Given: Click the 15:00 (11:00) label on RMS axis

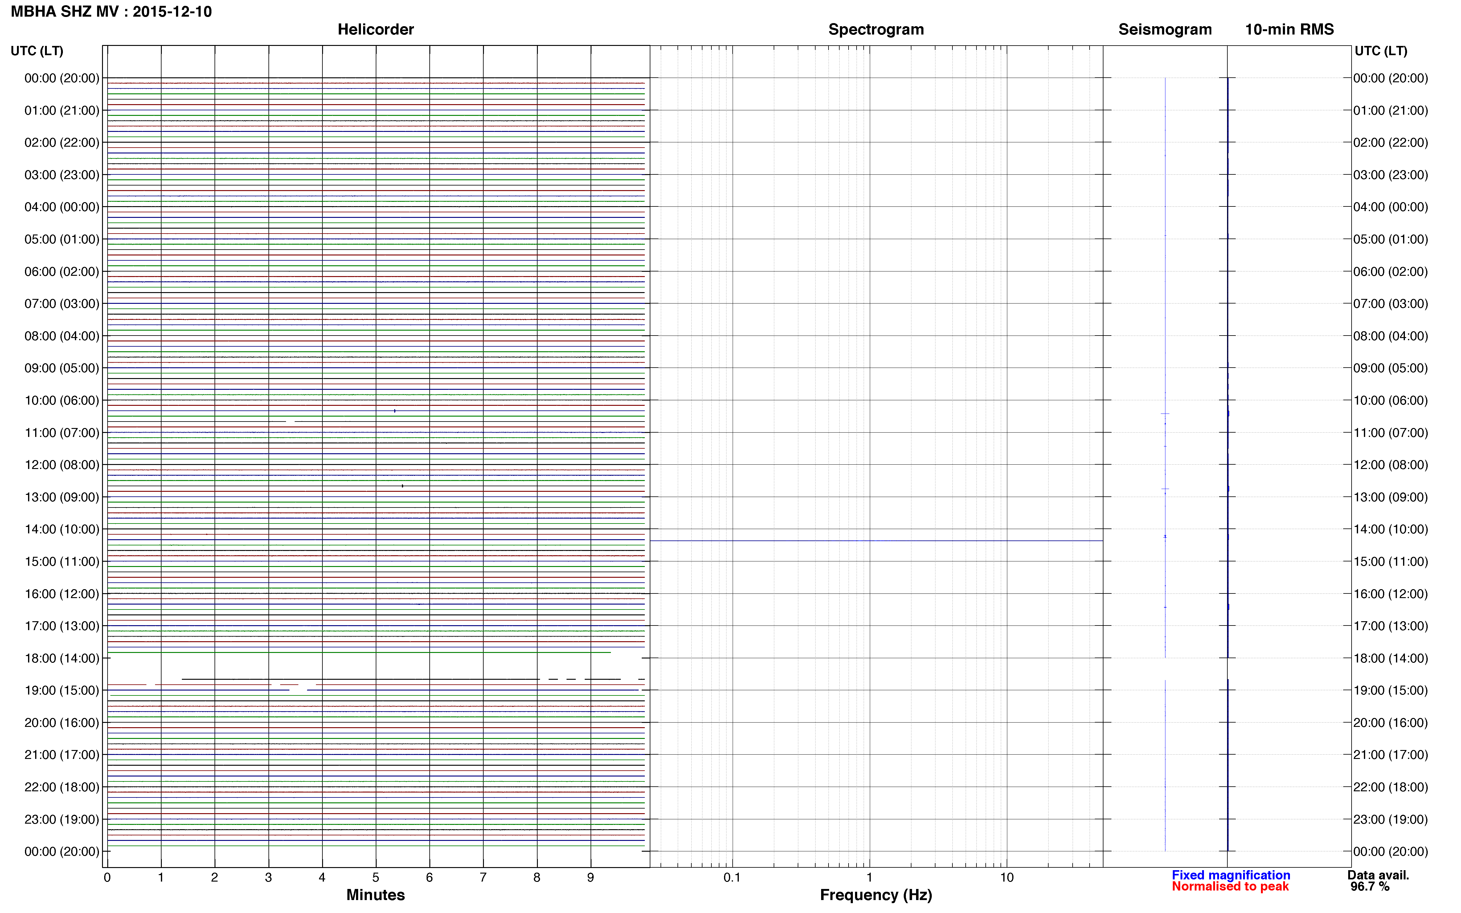Looking at the screenshot, I should pyautogui.click(x=1390, y=561).
